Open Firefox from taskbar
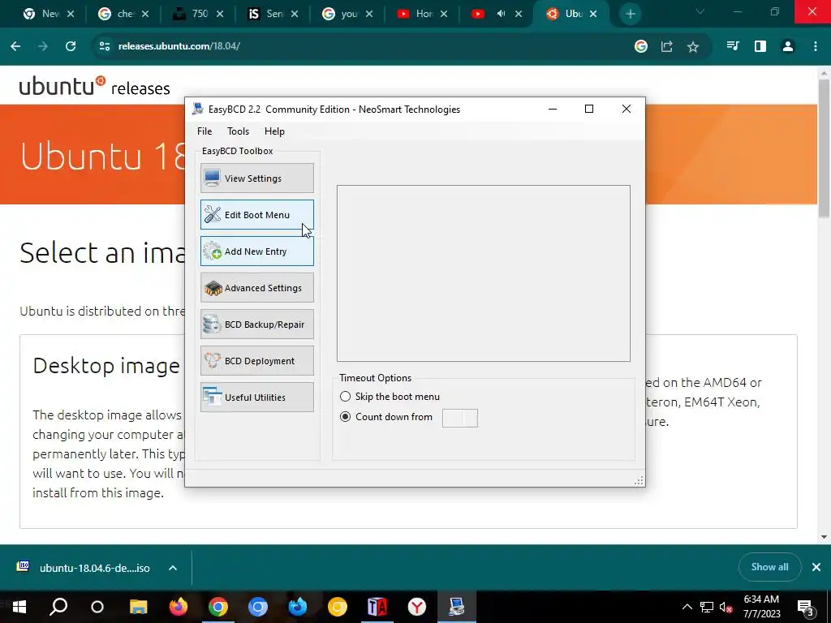This screenshot has height=623, width=831. pyautogui.click(x=178, y=607)
